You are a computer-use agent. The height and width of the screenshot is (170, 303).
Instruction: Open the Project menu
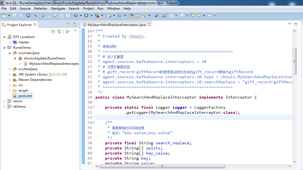(x=88, y=9)
